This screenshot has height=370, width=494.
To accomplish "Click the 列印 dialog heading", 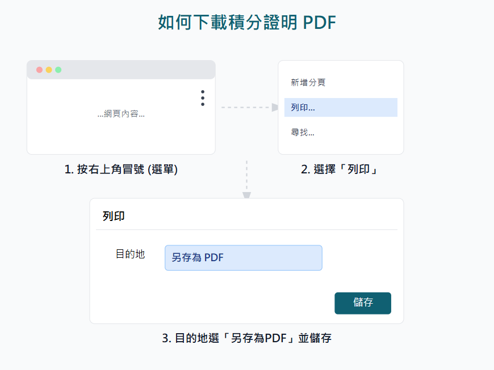I will (x=114, y=216).
